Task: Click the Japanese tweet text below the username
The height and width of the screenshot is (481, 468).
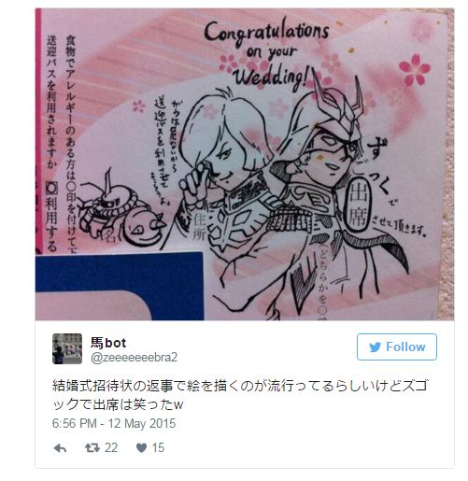Action: click(239, 395)
